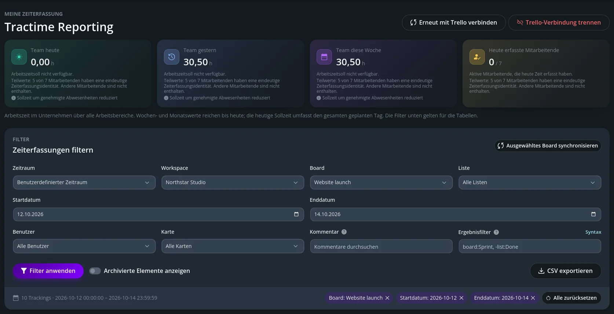Image resolution: width=614 pixels, height=314 pixels.
Task: Open the Zeitraum dropdown
Action: pos(84,182)
